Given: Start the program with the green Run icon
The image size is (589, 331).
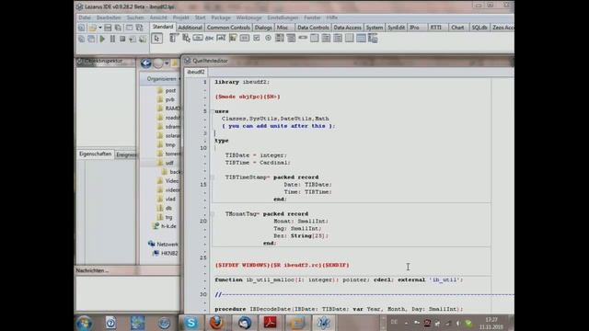Looking at the screenshot, I should [102, 39].
